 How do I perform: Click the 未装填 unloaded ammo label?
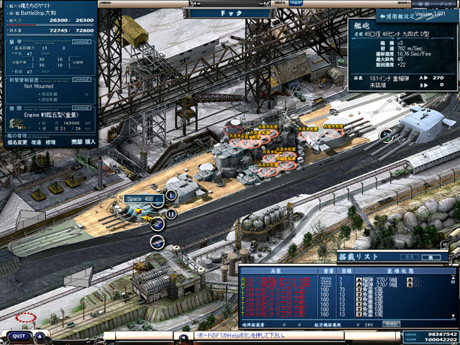(x=377, y=86)
